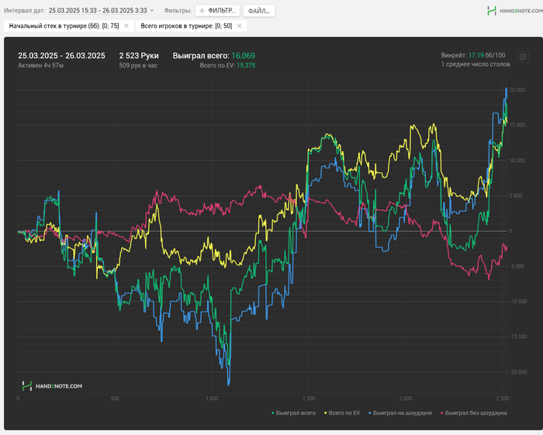
Task: Click the 500 x-axis label
Action: [x=115, y=399]
